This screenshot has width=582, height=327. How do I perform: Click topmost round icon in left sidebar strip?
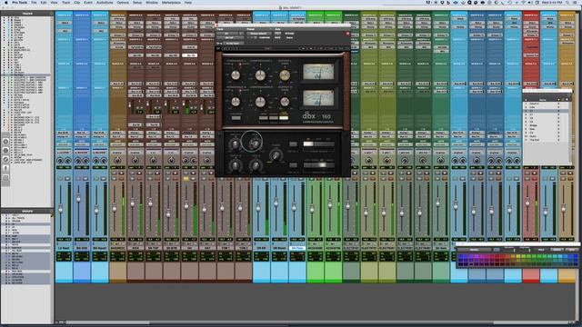pyautogui.click(x=5, y=142)
